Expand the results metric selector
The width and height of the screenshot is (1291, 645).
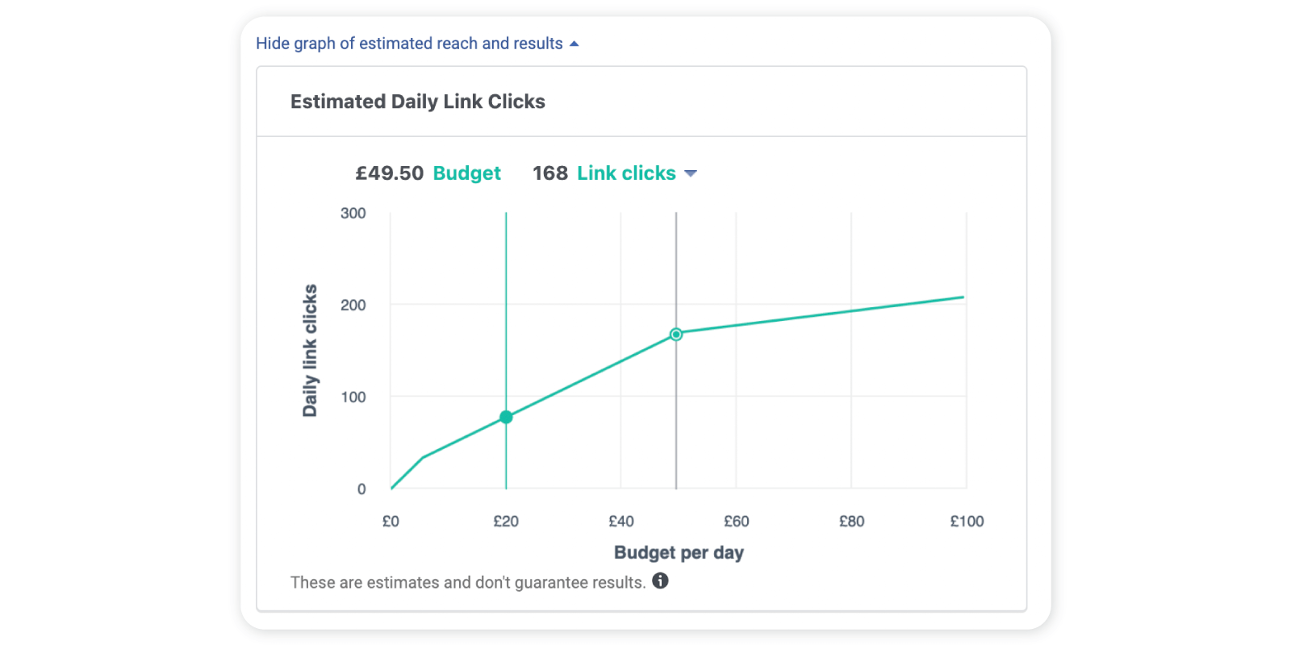tap(637, 173)
